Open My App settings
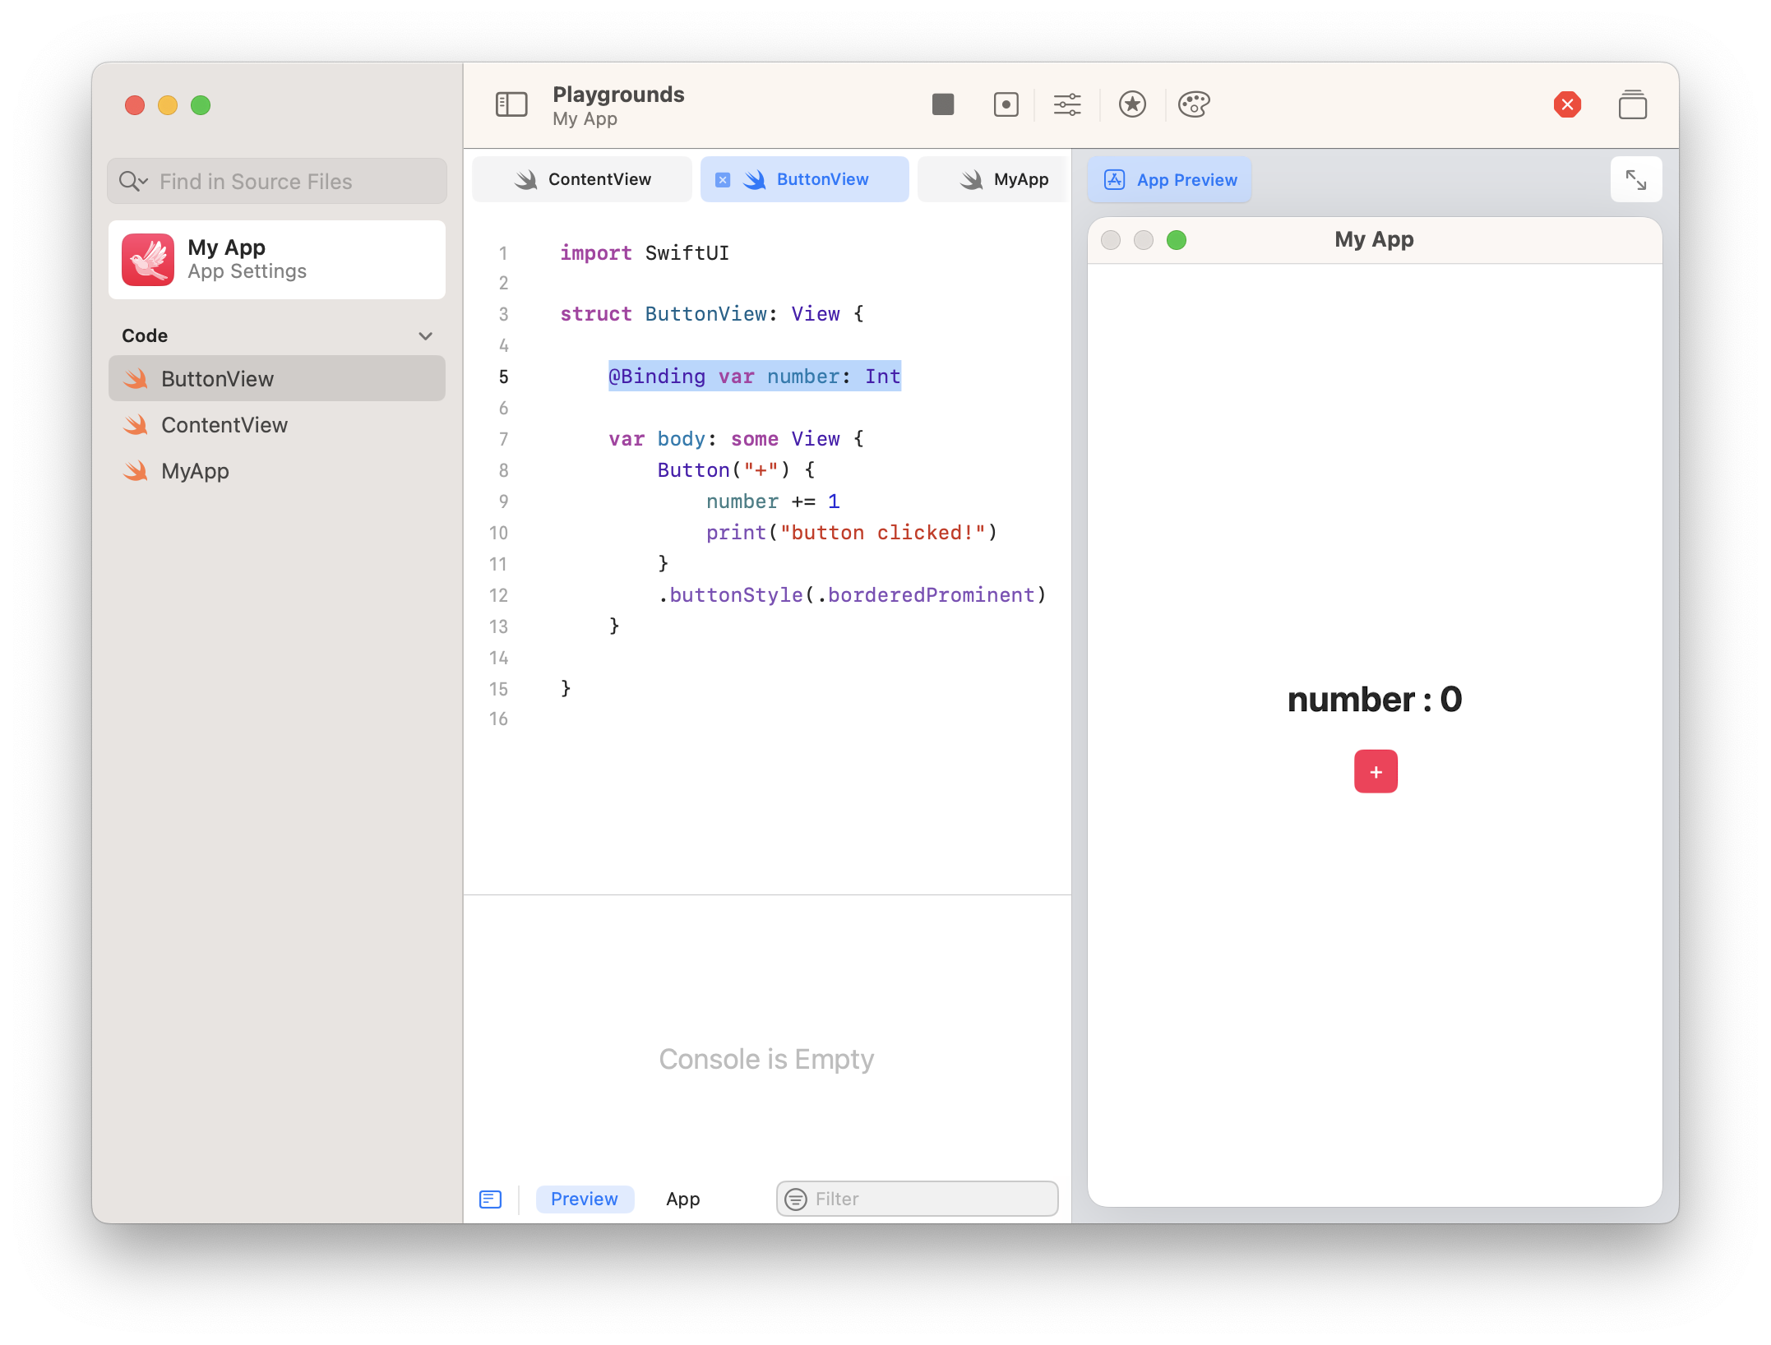This screenshot has width=1771, height=1345. [276, 259]
